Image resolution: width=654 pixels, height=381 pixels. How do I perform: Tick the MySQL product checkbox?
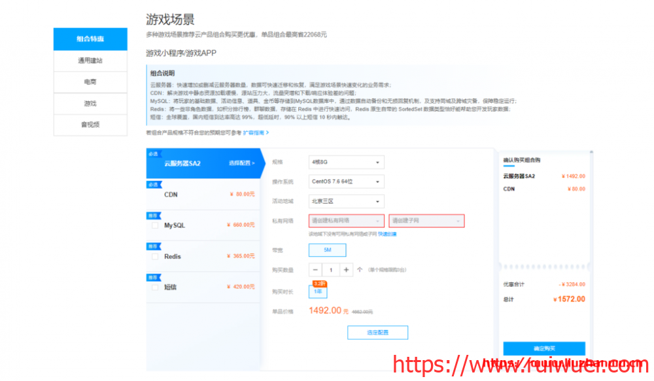click(155, 225)
